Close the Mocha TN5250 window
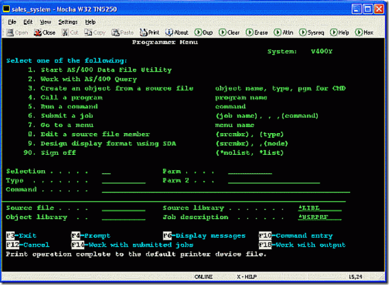This screenshot has width=389, height=285. 379,9
